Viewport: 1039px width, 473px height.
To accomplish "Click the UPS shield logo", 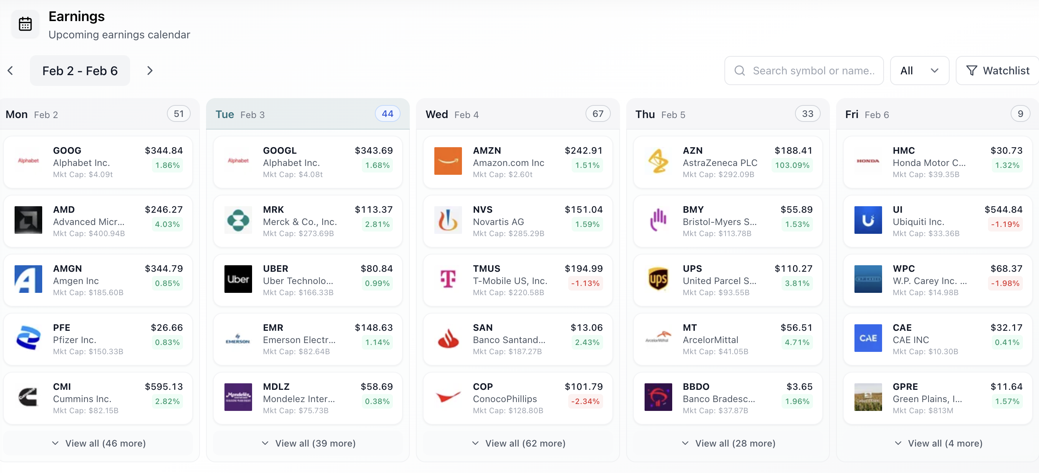I will (x=658, y=279).
